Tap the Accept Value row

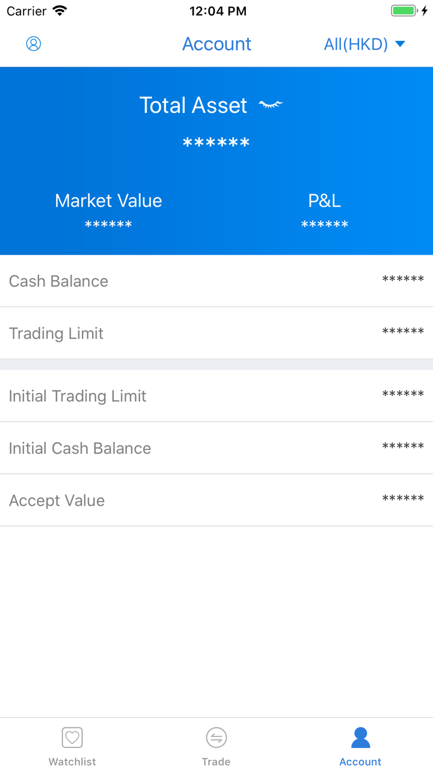216,500
